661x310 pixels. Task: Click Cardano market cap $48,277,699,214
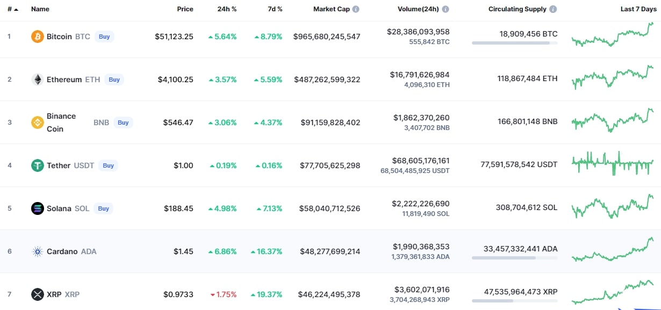click(330, 251)
